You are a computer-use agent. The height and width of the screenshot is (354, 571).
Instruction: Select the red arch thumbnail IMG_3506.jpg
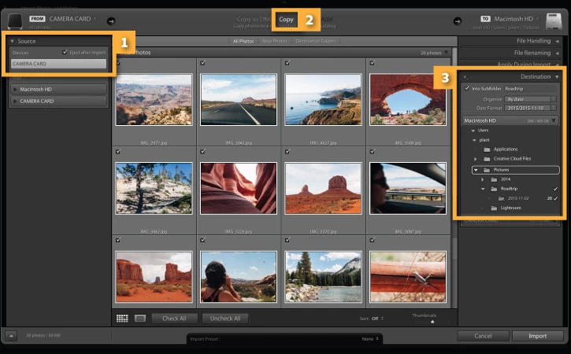408,100
